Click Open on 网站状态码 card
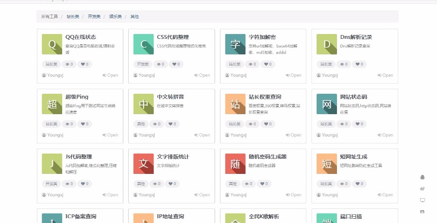The image size is (437, 223). [385, 135]
